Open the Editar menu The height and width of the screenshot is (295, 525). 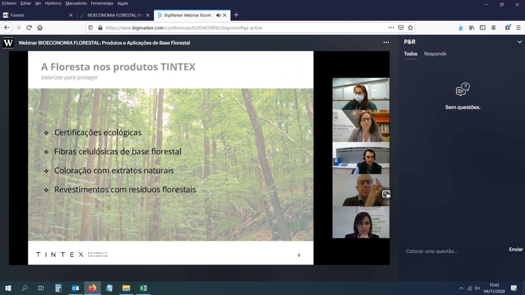point(25,3)
